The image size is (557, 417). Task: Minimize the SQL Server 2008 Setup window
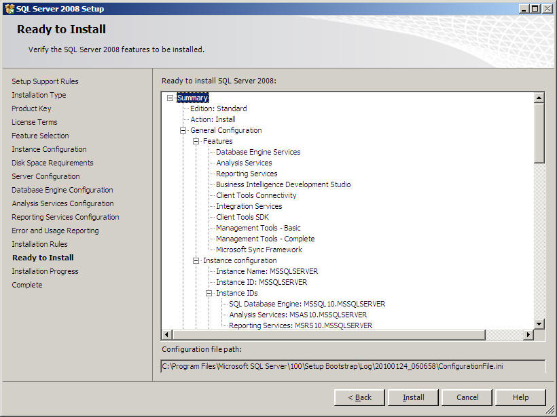point(523,9)
